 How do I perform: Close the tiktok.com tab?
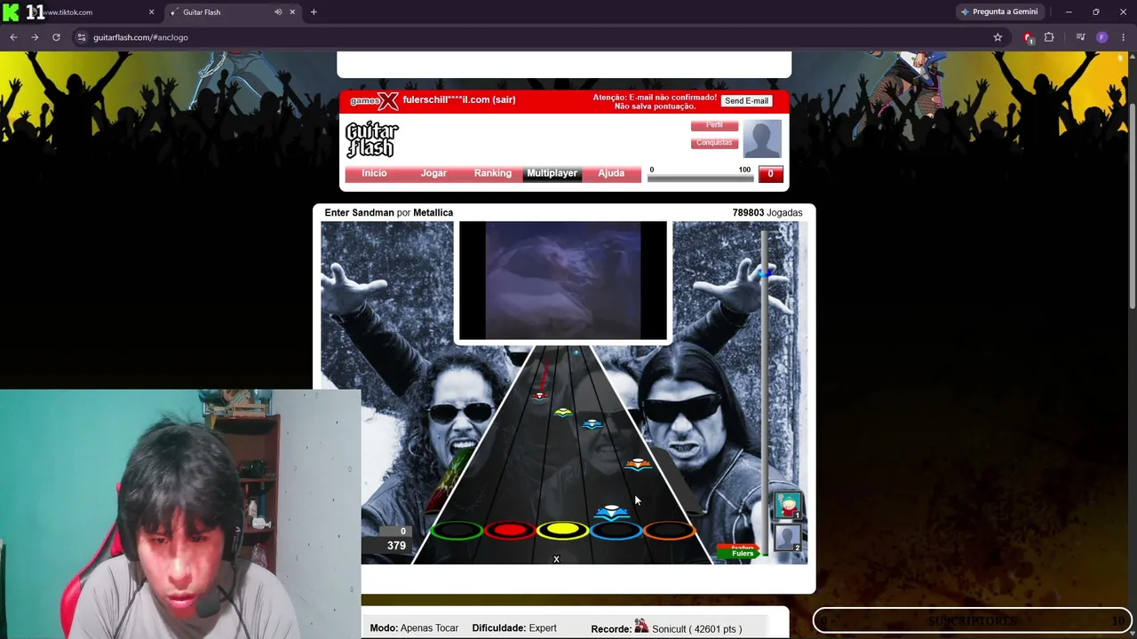click(x=151, y=12)
